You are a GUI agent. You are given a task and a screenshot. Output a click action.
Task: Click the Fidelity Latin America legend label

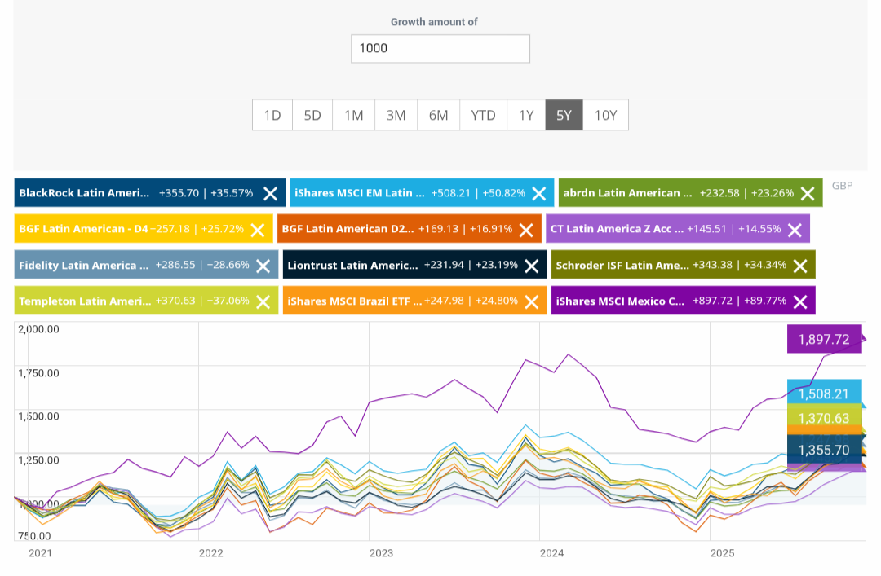click(x=84, y=266)
